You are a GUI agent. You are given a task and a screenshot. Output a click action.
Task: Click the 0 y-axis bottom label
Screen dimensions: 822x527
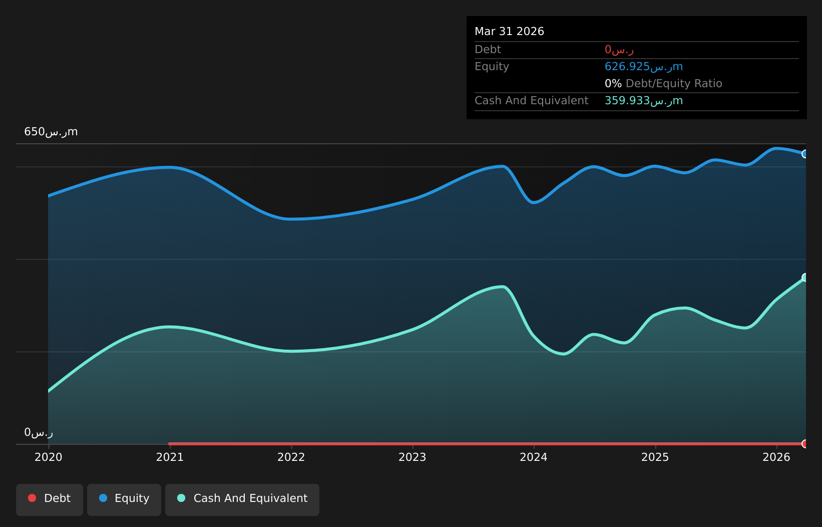coord(39,432)
